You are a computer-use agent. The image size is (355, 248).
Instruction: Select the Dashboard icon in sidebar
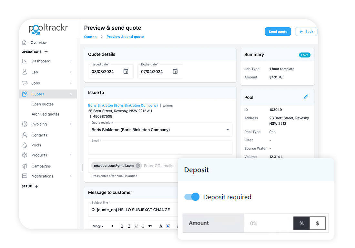pyautogui.click(x=24, y=61)
